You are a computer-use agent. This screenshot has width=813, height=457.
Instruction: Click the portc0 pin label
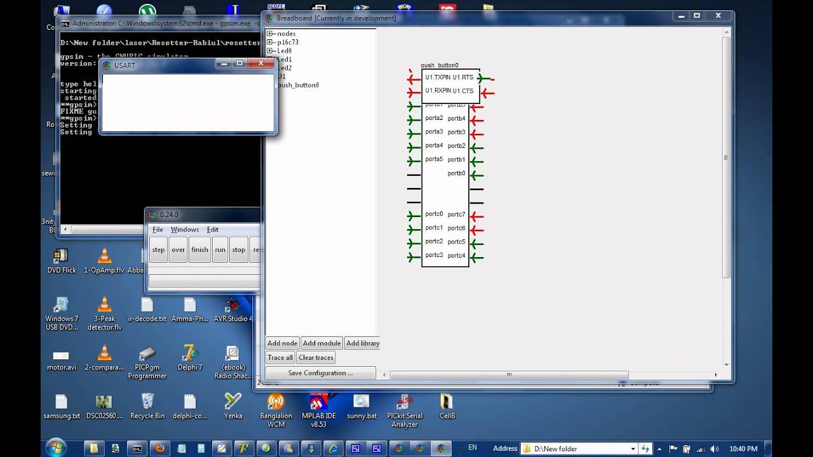click(x=434, y=214)
